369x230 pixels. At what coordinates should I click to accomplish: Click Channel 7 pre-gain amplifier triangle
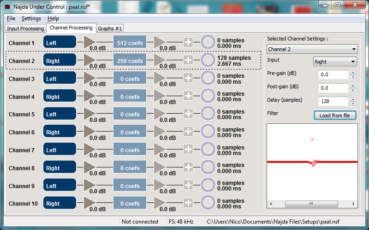coord(89,149)
